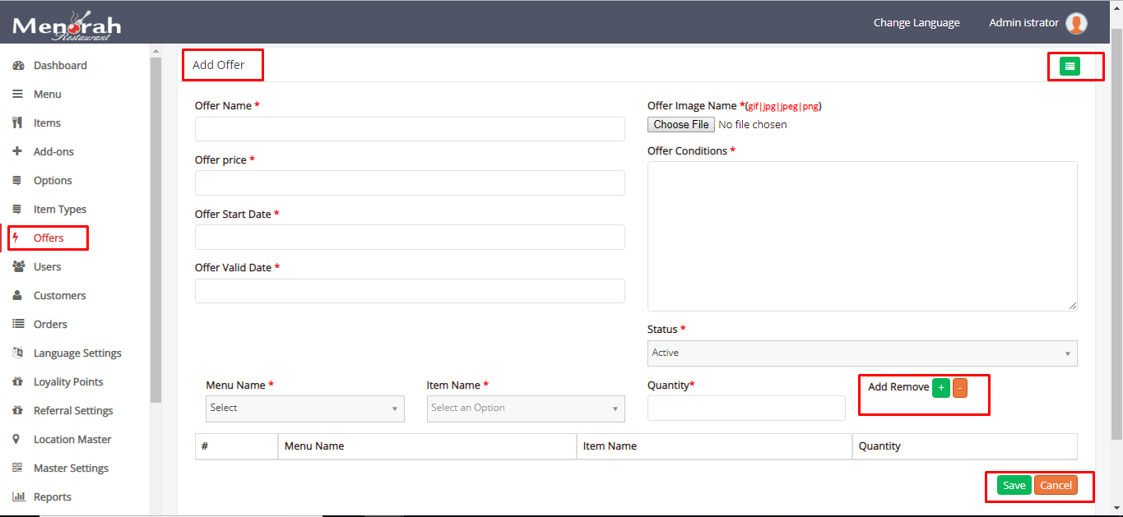Expand the Menu Name select dropdown
Viewport: 1123px width, 517px height.
tap(304, 409)
